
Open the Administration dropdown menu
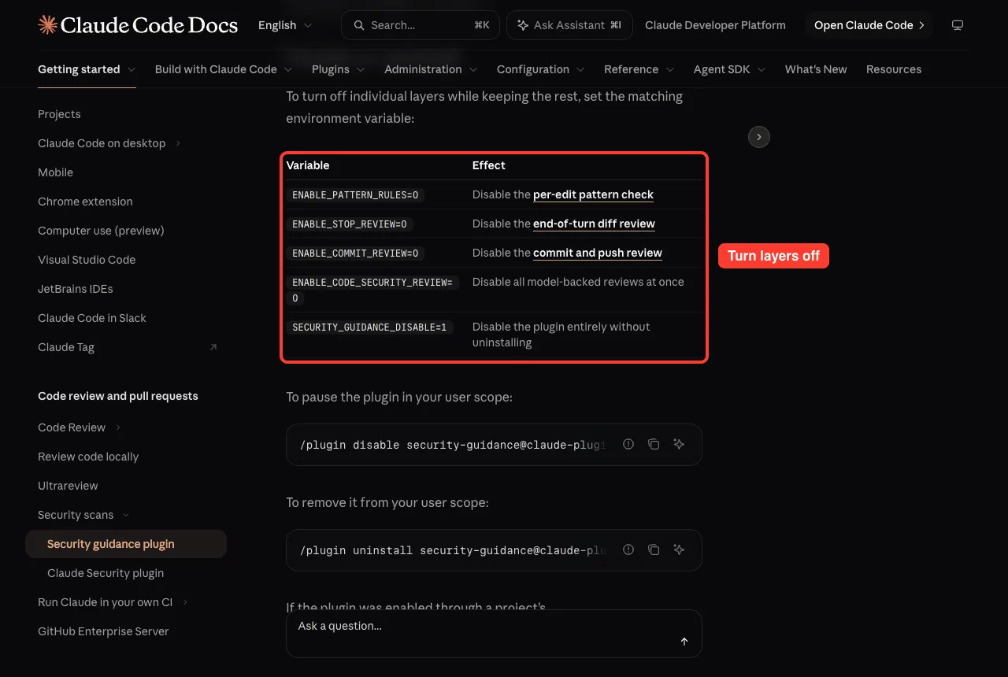pyautogui.click(x=431, y=69)
